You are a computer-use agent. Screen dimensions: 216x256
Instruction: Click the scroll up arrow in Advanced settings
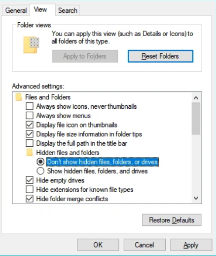click(196, 98)
